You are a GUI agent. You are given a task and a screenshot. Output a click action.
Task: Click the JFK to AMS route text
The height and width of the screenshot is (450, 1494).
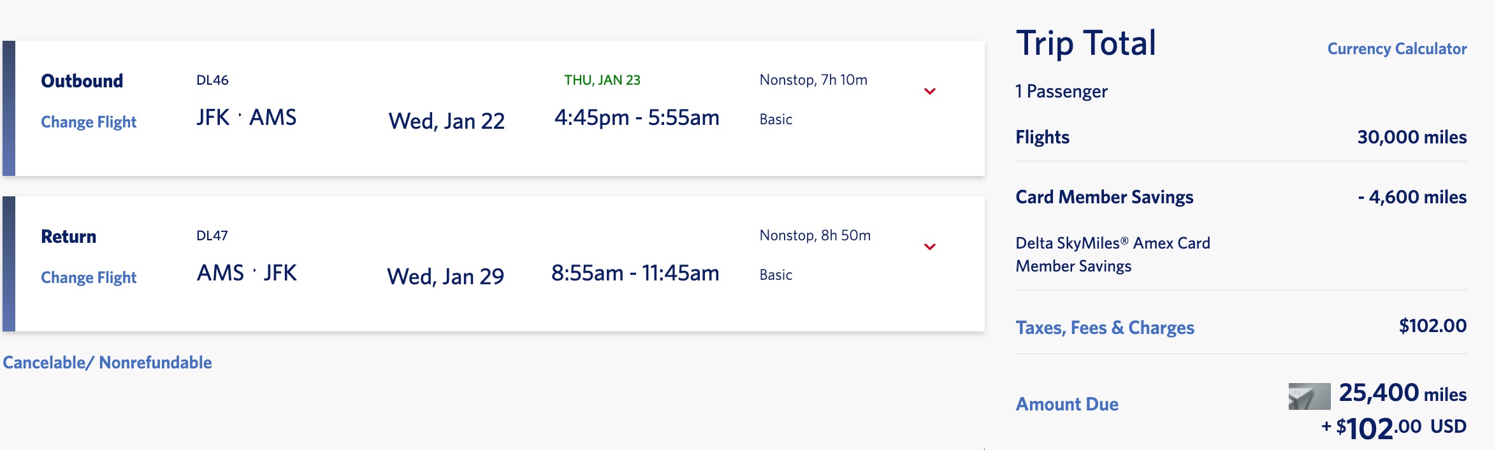246,118
